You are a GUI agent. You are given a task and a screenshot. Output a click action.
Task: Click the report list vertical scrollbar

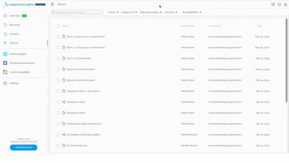tap(286, 60)
